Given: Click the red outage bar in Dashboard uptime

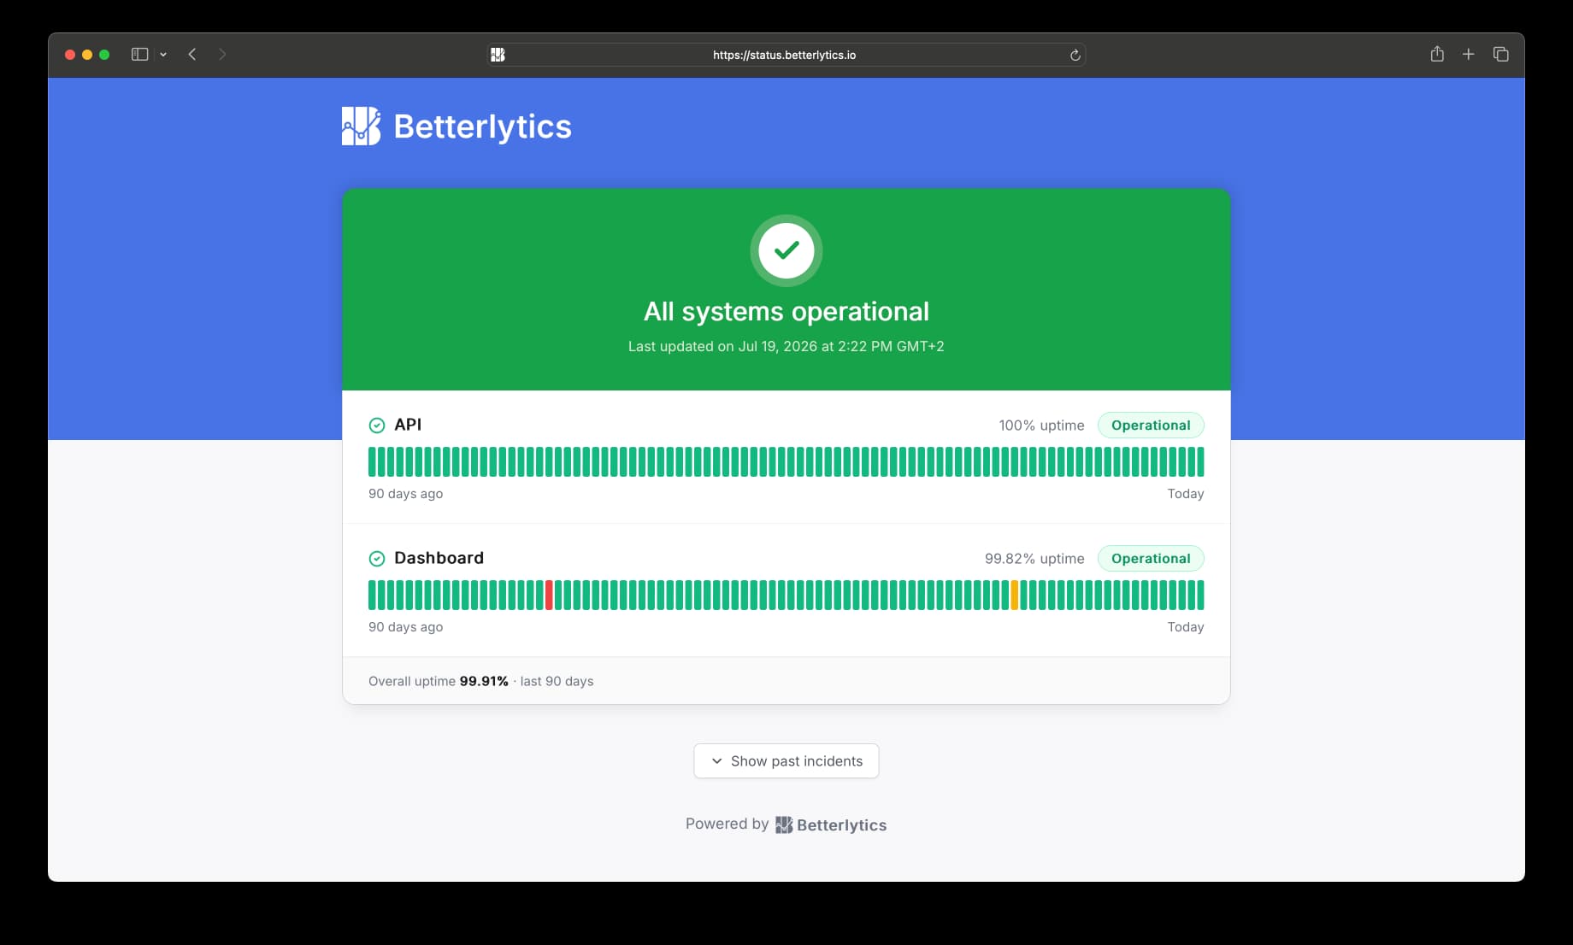Looking at the screenshot, I should coord(549,595).
